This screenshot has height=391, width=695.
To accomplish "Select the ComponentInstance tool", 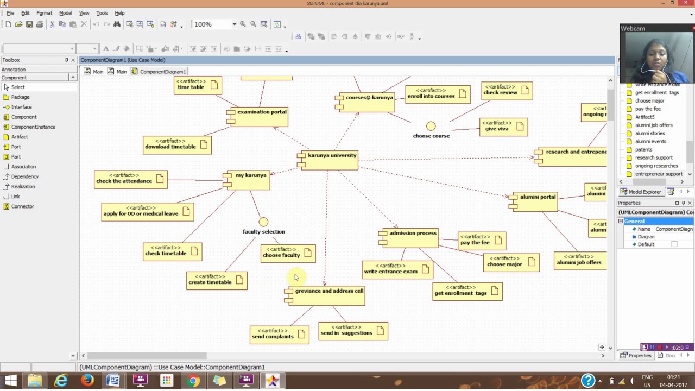I will click(x=33, y=127).
